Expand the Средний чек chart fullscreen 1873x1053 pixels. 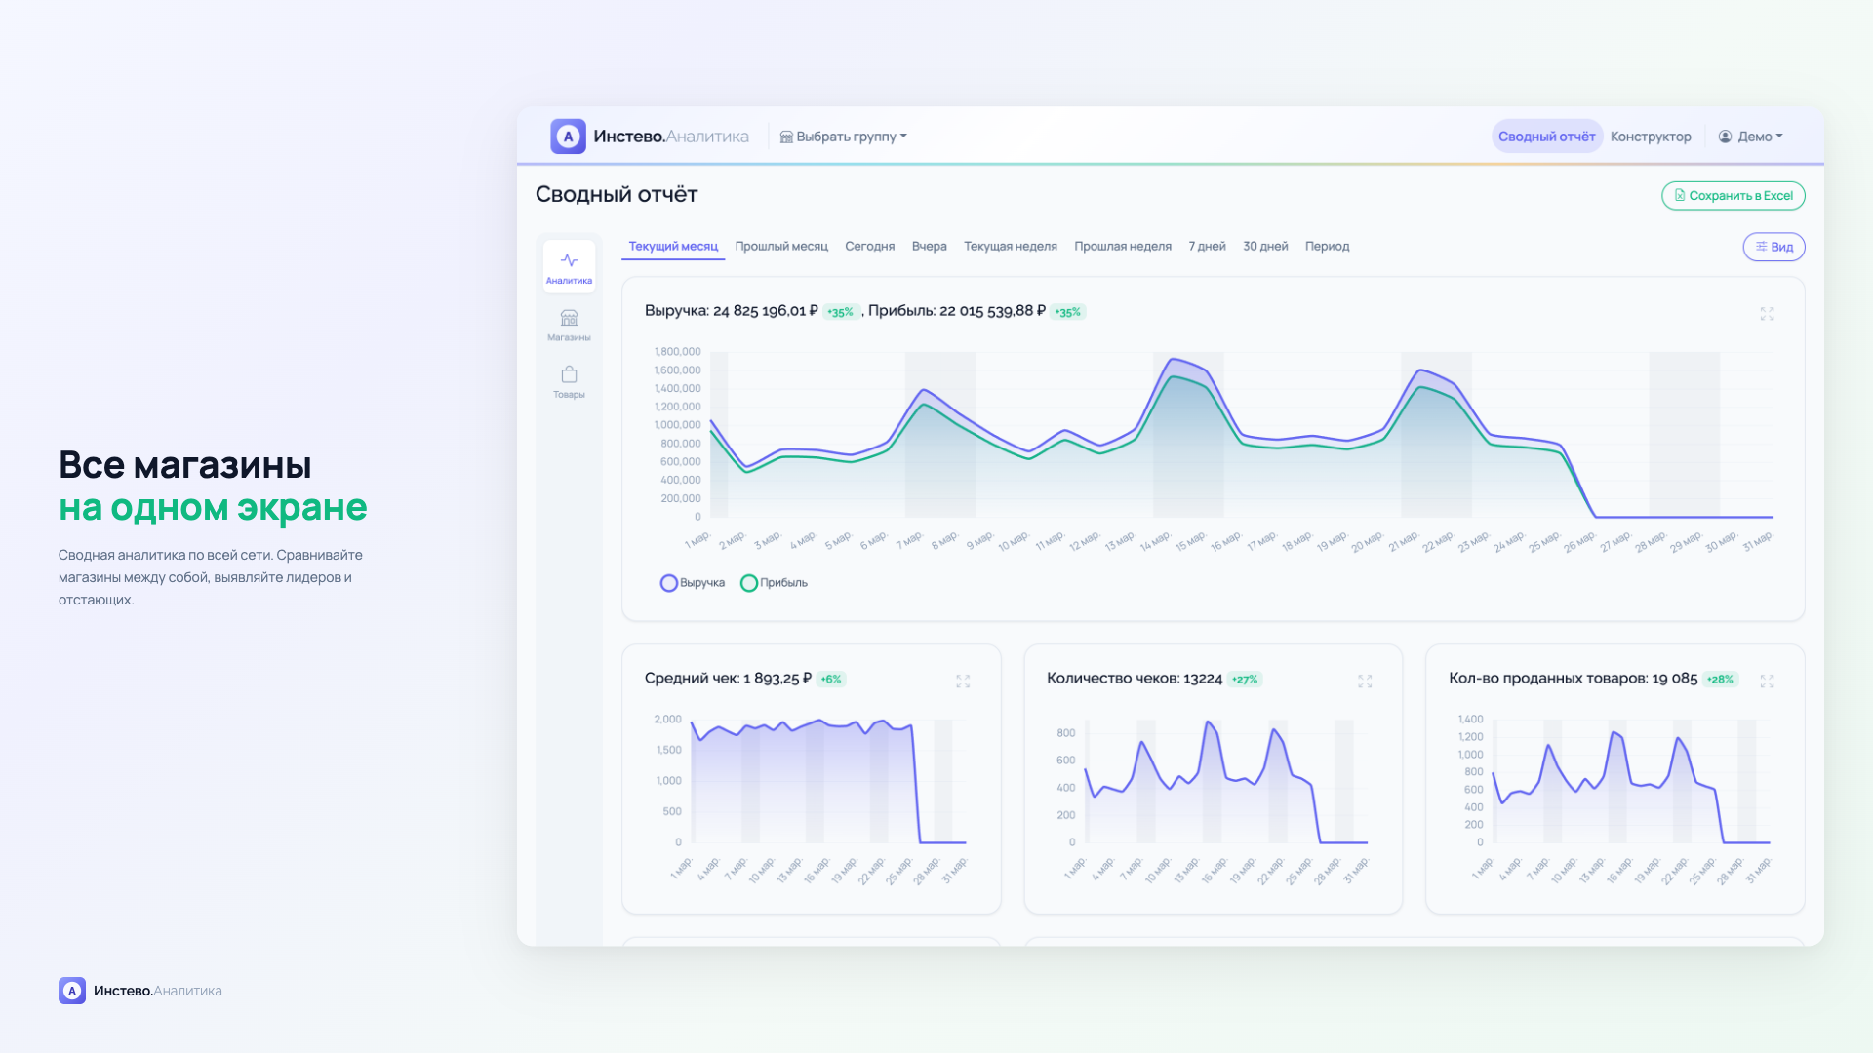pos(963,681)
